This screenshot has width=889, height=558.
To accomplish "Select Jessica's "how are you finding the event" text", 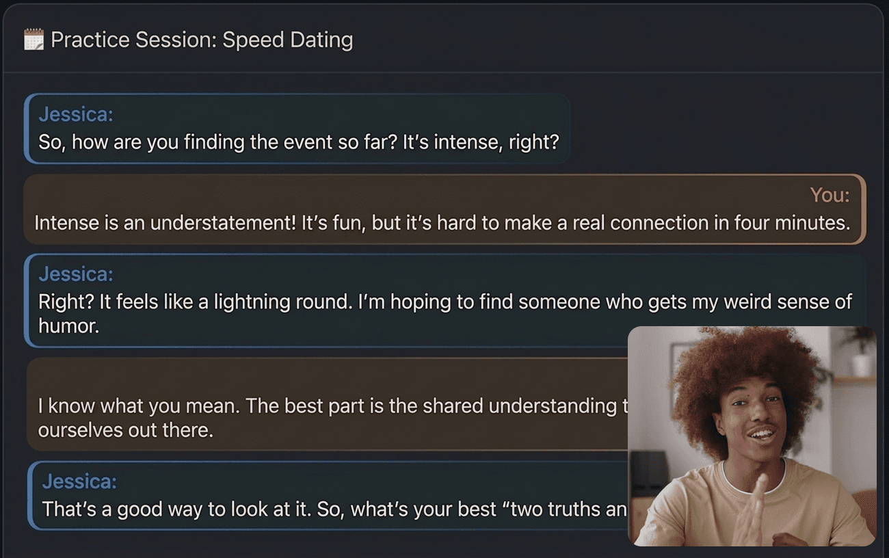I will [226, 142].
